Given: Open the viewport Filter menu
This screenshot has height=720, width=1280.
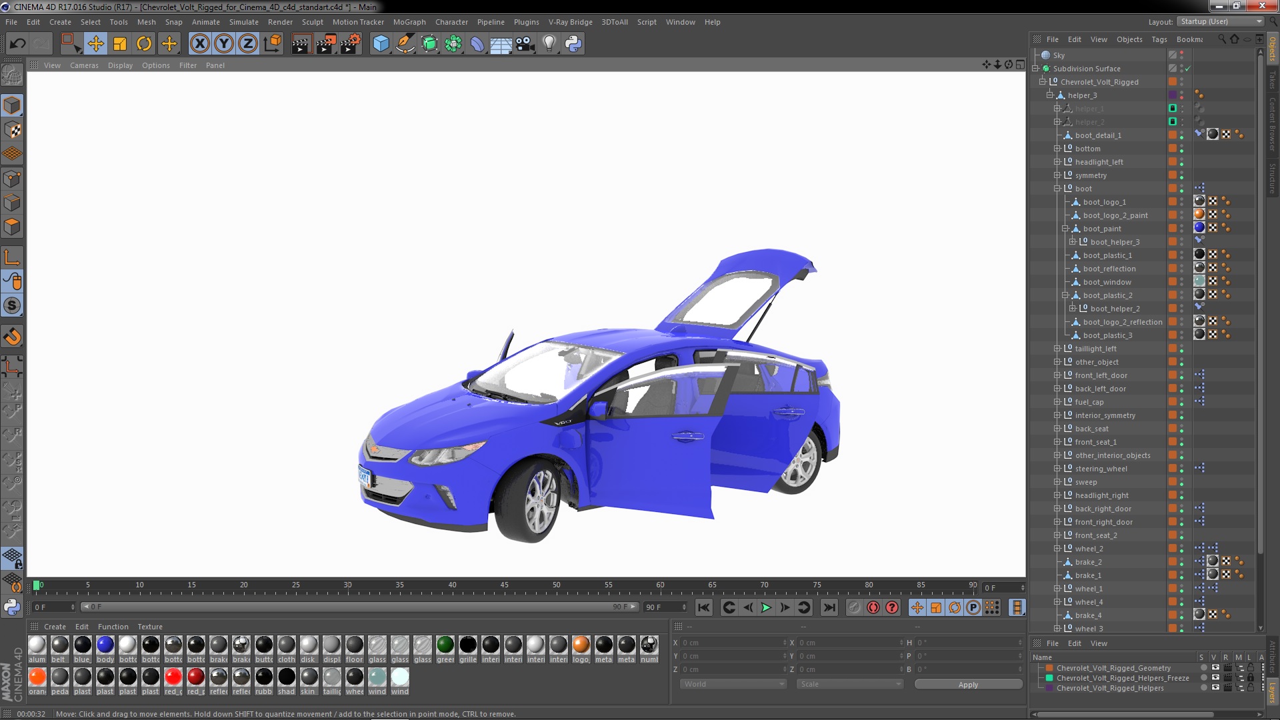Looking at the screenshot, I should click(x=188, y=65).
